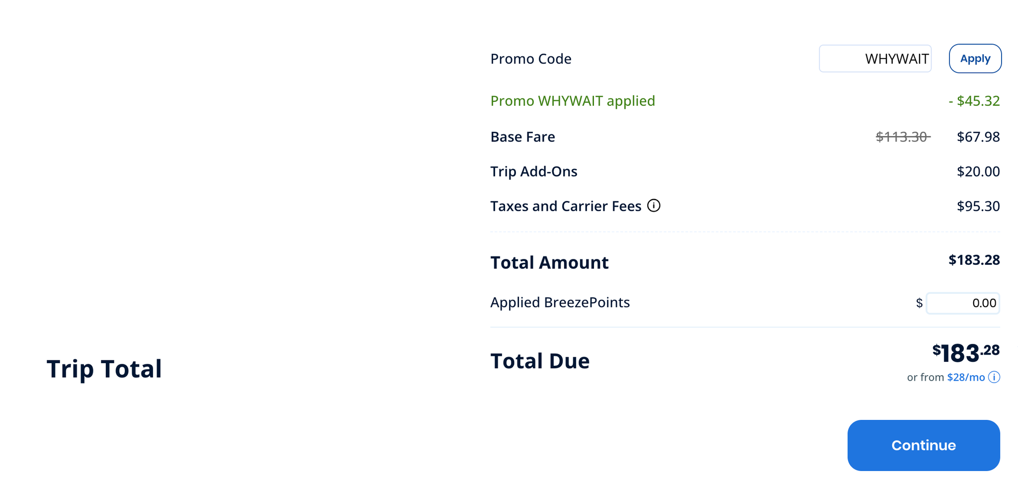Image resolution: width=1018 pixels, height=481 pixels.
Task: Click the struck-through $113.30 base fare
Action: coord(902,137)
